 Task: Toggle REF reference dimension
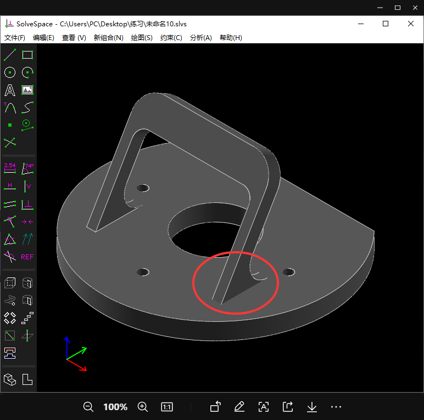(27, 257)
